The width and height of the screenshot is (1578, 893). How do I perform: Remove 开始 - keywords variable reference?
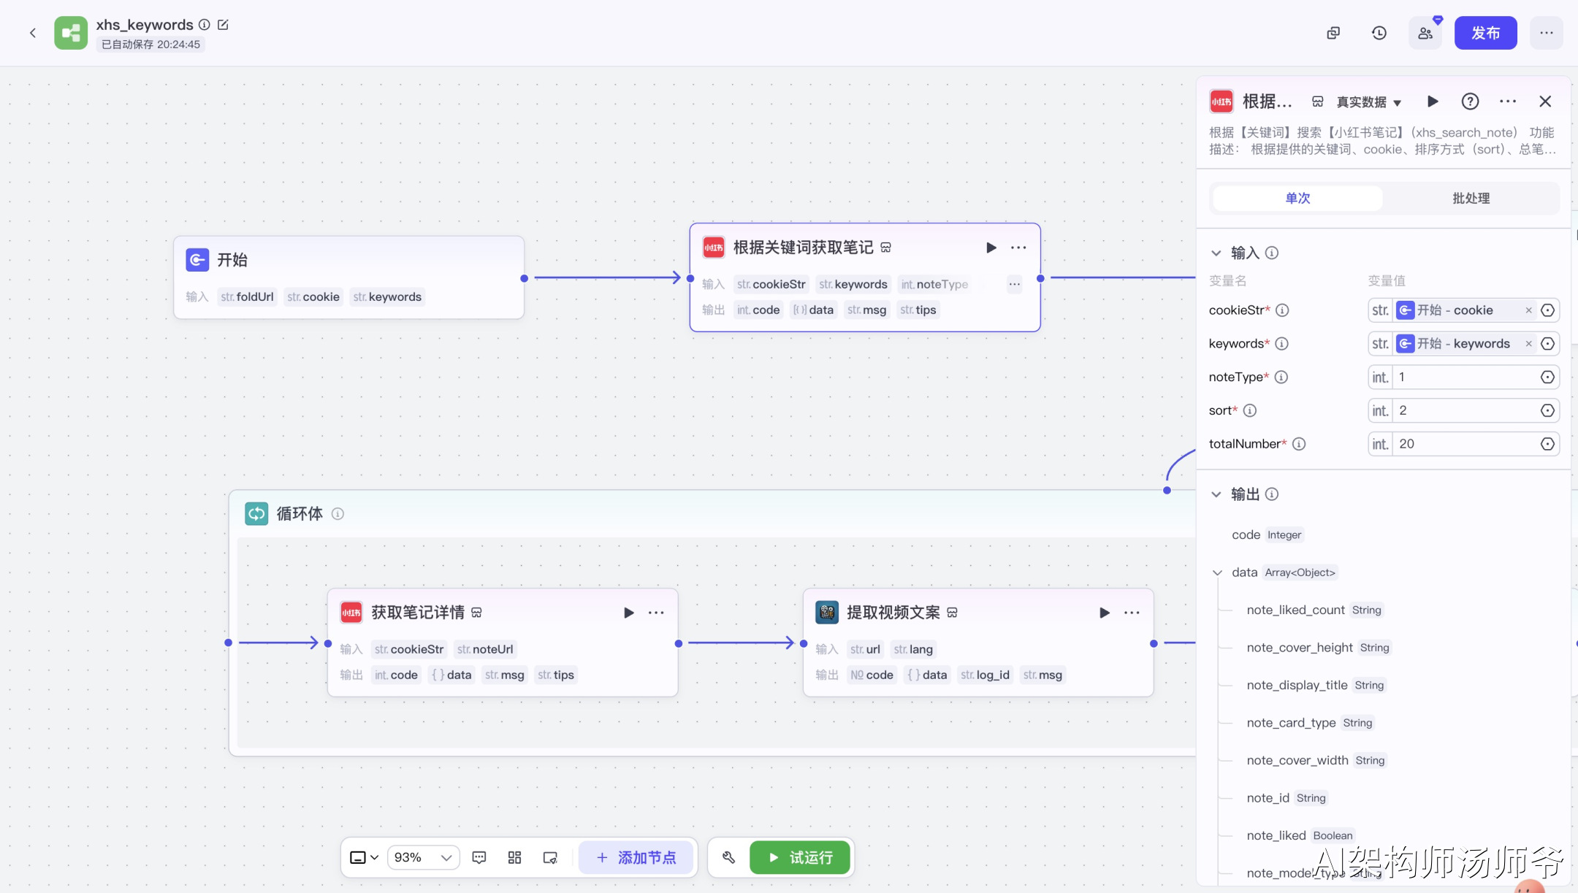pyautogui.click(x=1528, y=344)
